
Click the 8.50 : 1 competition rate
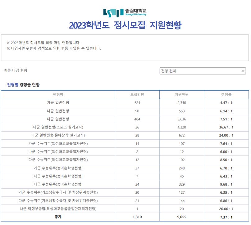coord(226,160)
